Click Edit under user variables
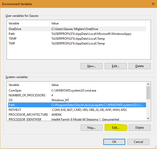This screenshot has width=157, height=149. pyautogui.click(x=116, y=66)
